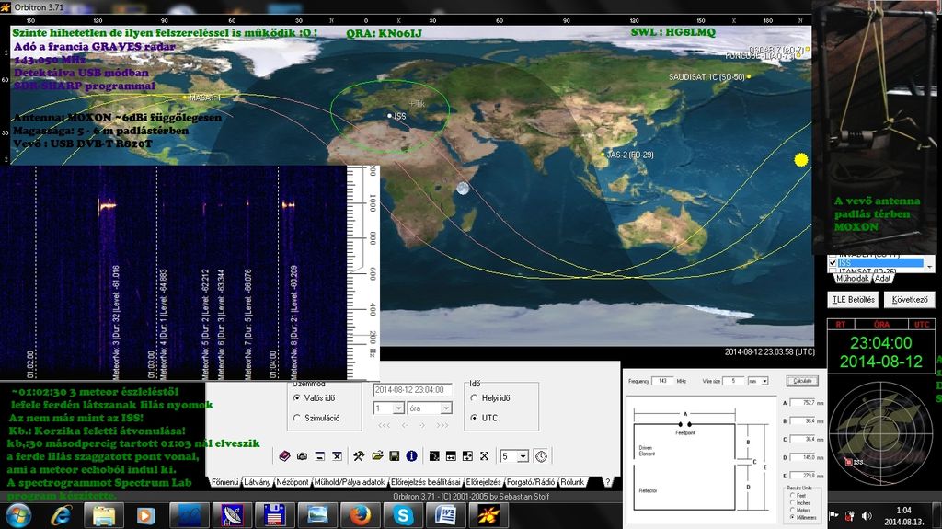Click the ? help tab button
The image size is (942, 529).
607,482
